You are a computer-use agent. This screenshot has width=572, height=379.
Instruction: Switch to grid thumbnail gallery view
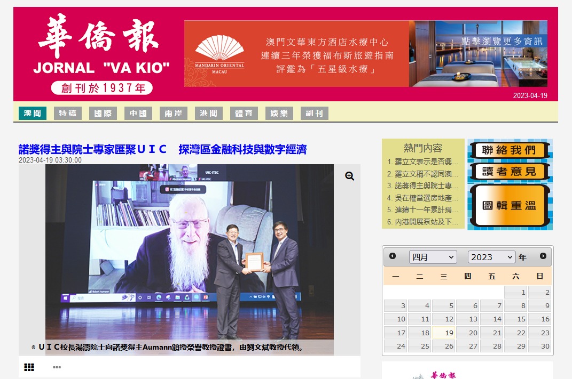coord(29,367)
